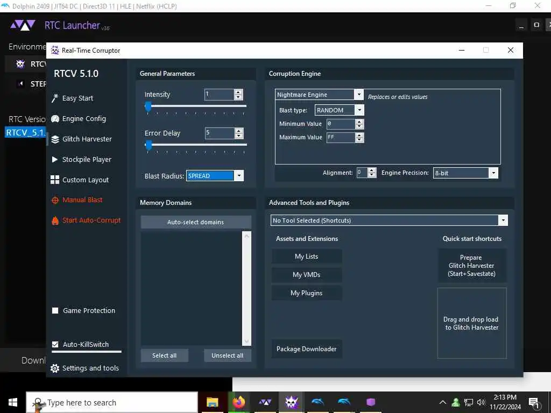The width and height of the screenshot is (551, 413).
Task: Open File Explorer from taskbar
Action: tap(212, 402)
